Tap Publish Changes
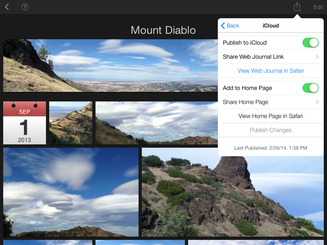This screenshot has height=245, width=327. click(x=271, y=130)
